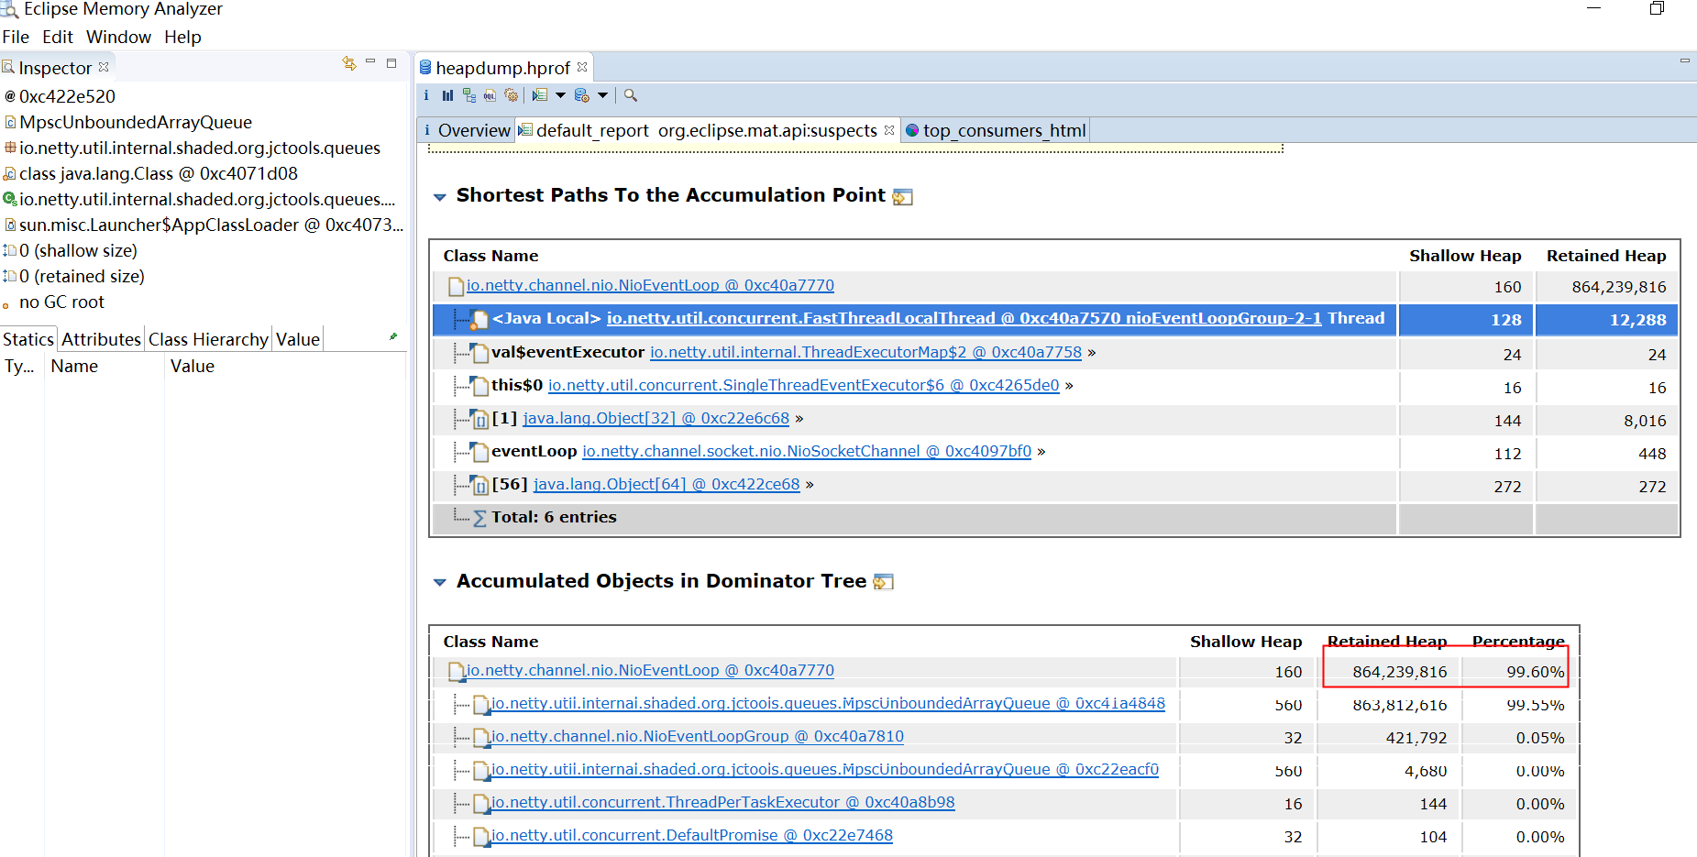Select the Attributes tab in Inspector

pos(101,339)
